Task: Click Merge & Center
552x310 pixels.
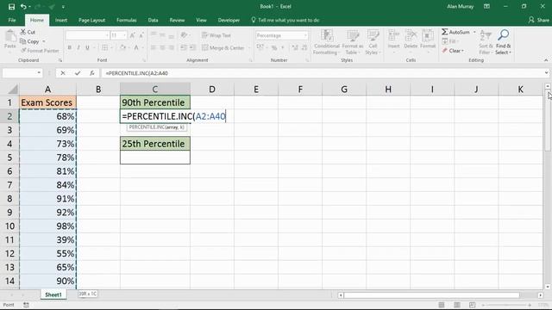Action: (223, 47)
